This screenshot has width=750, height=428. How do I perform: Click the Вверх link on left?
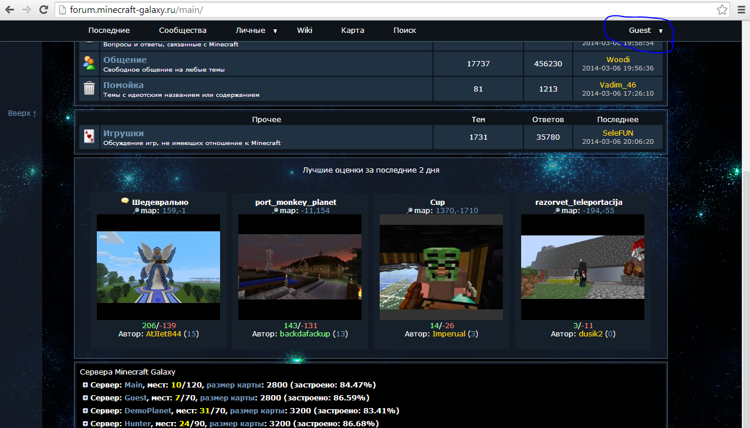click(x=22, y=113)
